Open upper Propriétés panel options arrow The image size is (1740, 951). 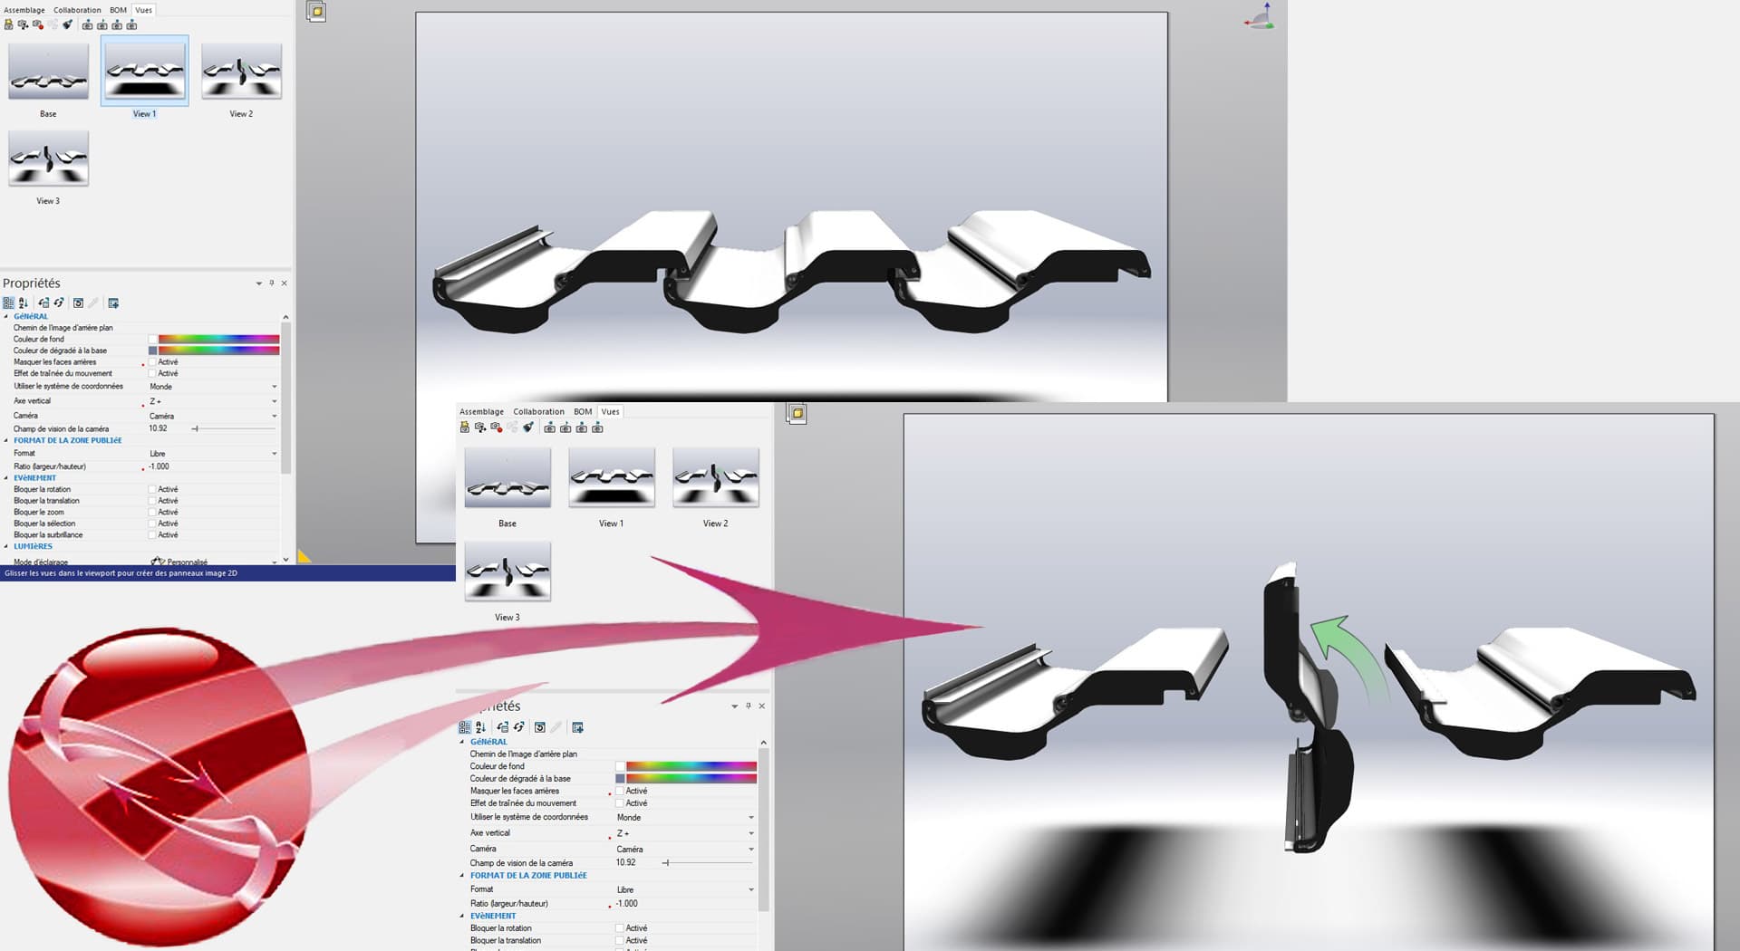coord(259,283)
